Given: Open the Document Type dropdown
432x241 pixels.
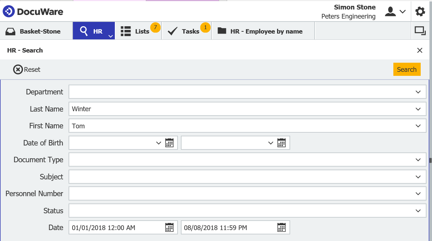Looking at the screenshot, I should point(418,159).
